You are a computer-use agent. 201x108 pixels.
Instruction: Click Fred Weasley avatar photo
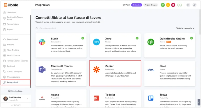tap(5, 99)
